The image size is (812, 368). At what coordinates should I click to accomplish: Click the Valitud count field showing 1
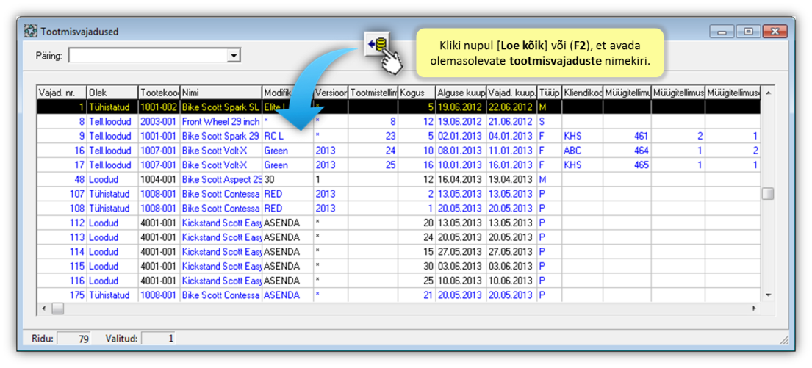click(x=159, y=339)
